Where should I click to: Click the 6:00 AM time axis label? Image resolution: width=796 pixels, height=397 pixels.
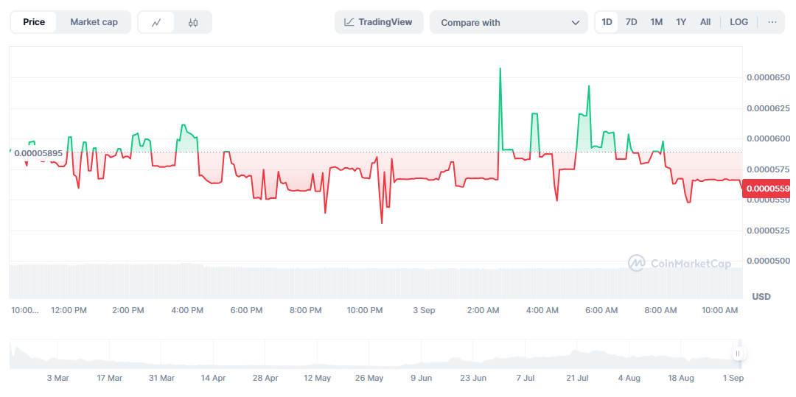pyautogui.click(x=602, y=310)
